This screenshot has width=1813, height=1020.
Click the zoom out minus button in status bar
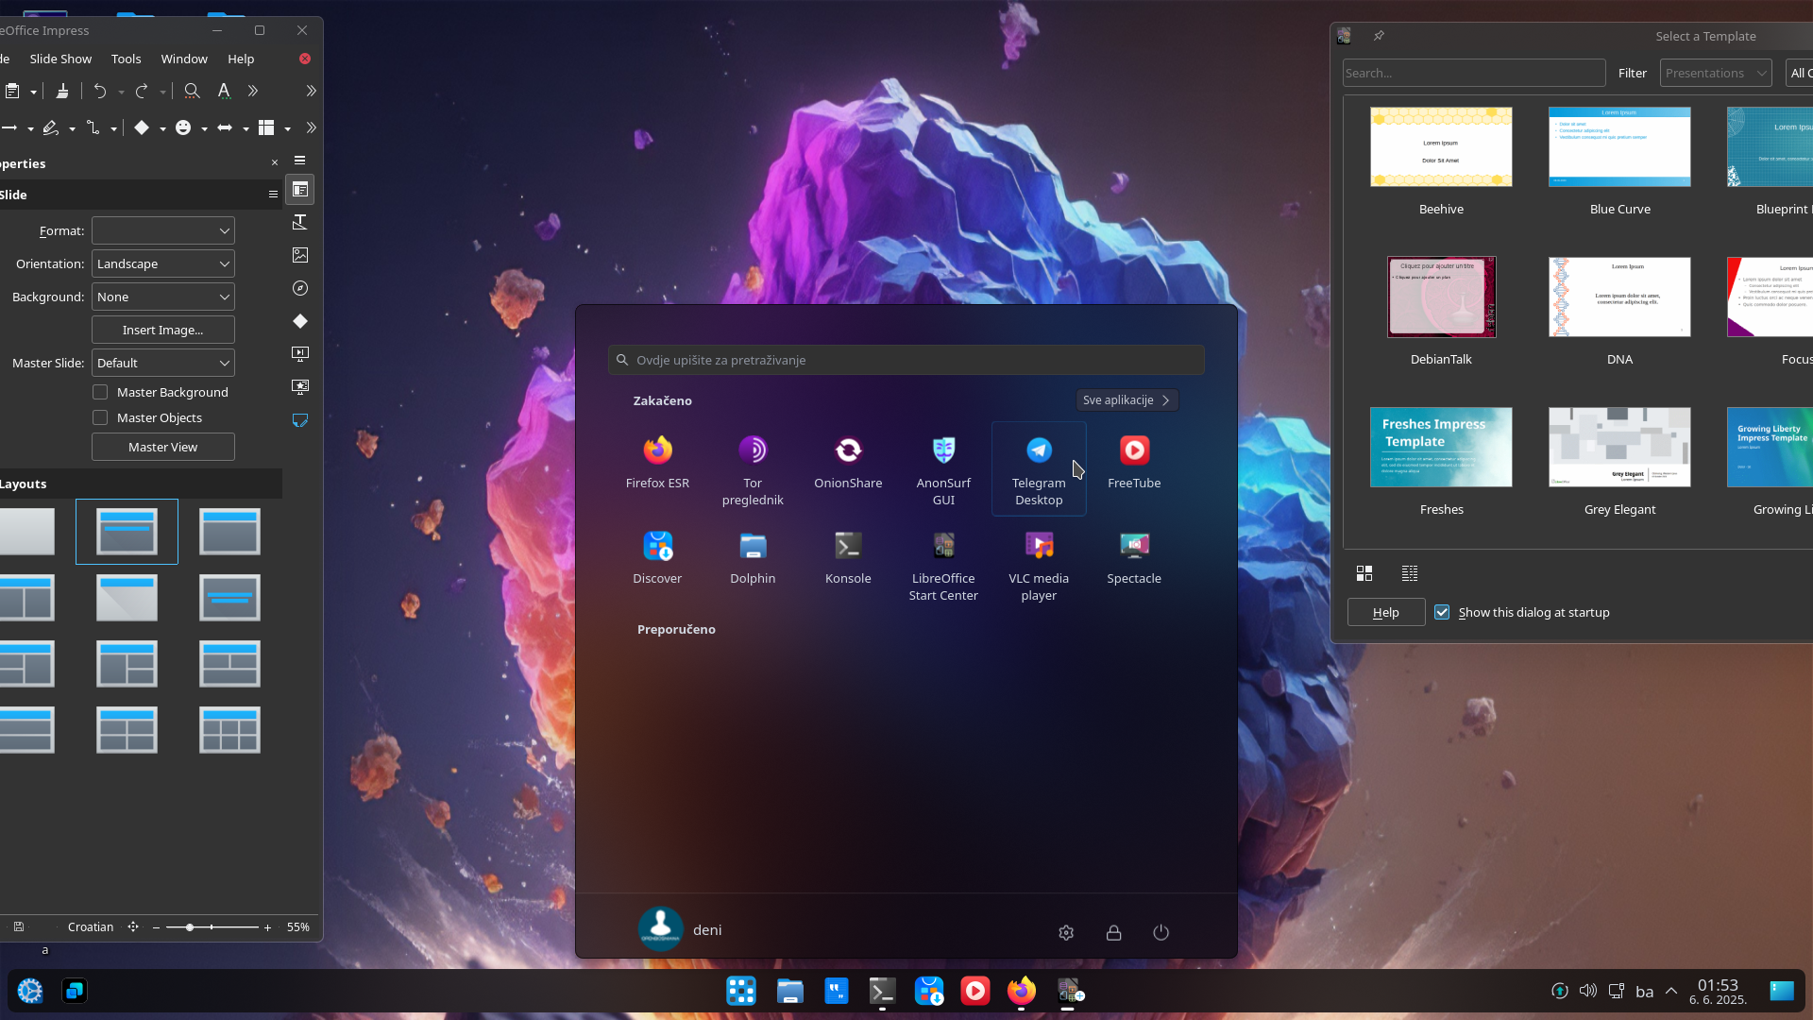[x=156, y=927]
